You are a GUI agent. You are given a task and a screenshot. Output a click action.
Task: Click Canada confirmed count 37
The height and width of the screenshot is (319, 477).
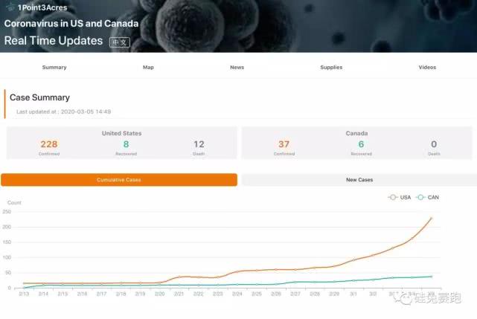coord(284,144)
